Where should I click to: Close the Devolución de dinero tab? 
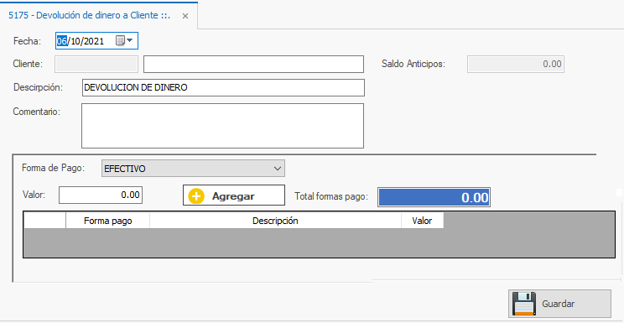coord(185,16)
